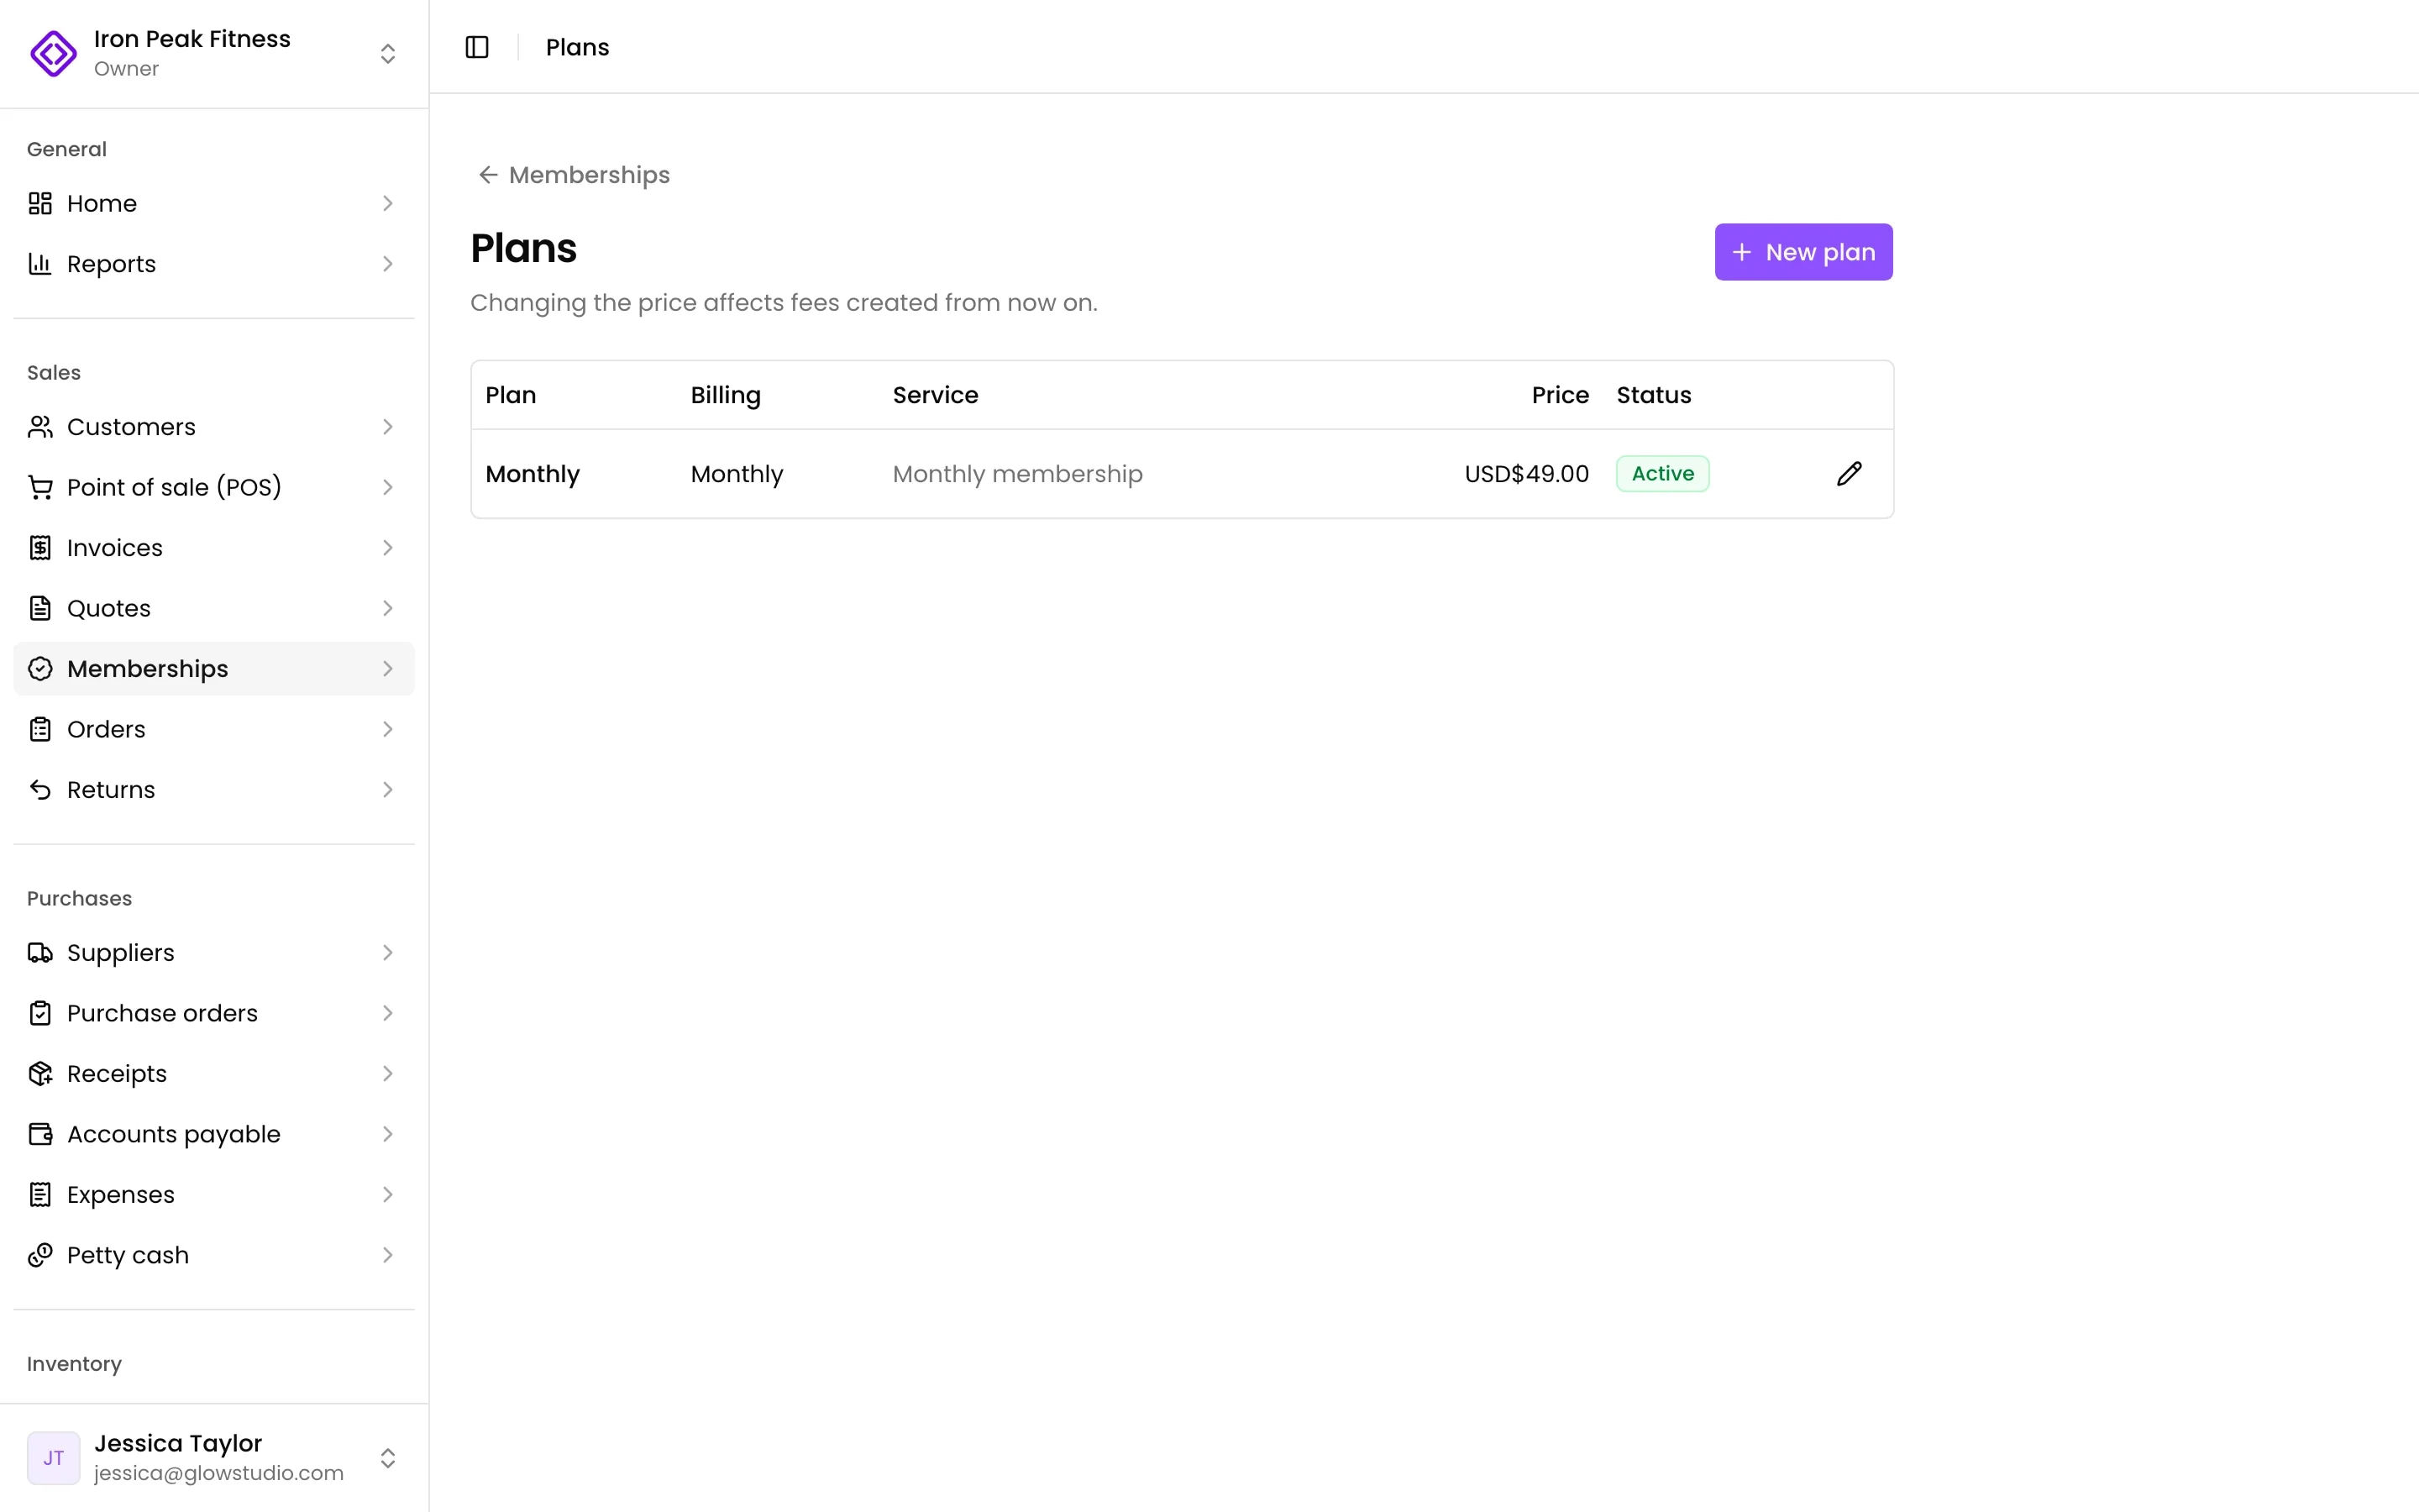Go back to Memberships link
This screenshot has height=1512, width=2419.
coord(574,175)
